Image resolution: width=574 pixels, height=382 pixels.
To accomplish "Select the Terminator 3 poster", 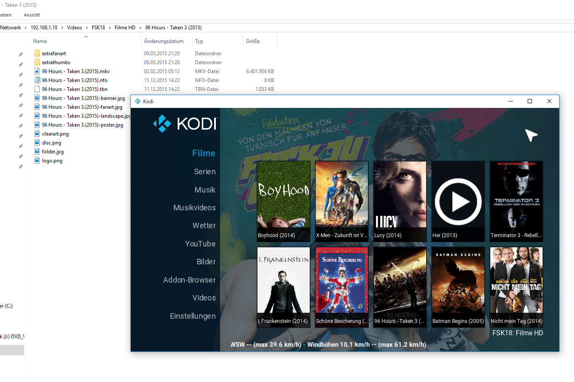I will [x=516, y=201].
